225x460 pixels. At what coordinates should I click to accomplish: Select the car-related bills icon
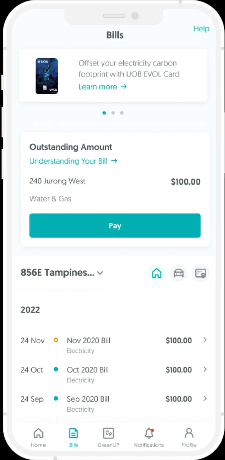[179, 273]
